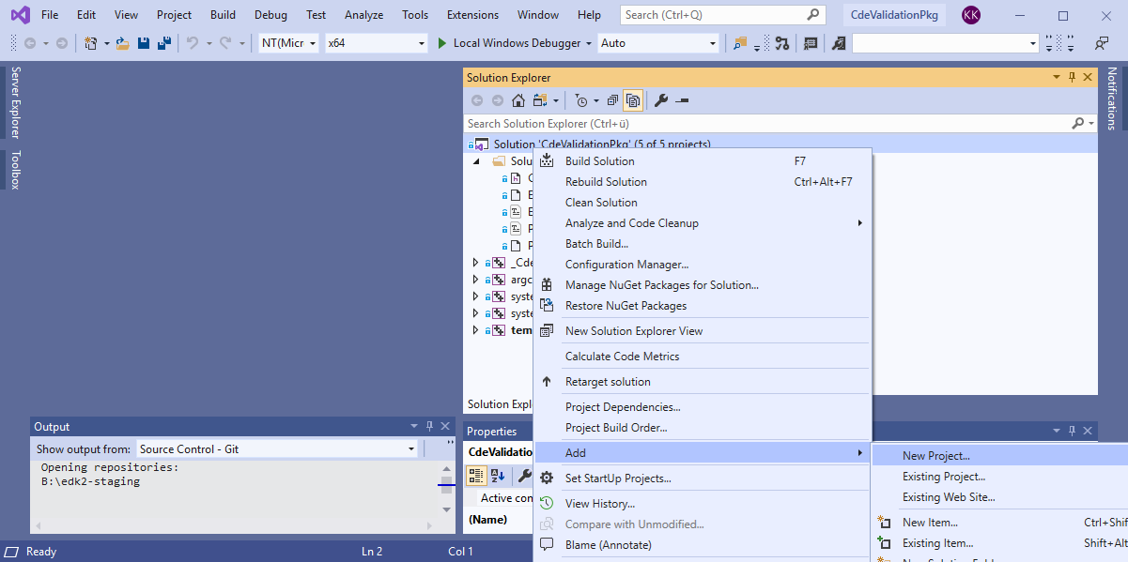Open the Server Explorer side tab

[15, 102]
